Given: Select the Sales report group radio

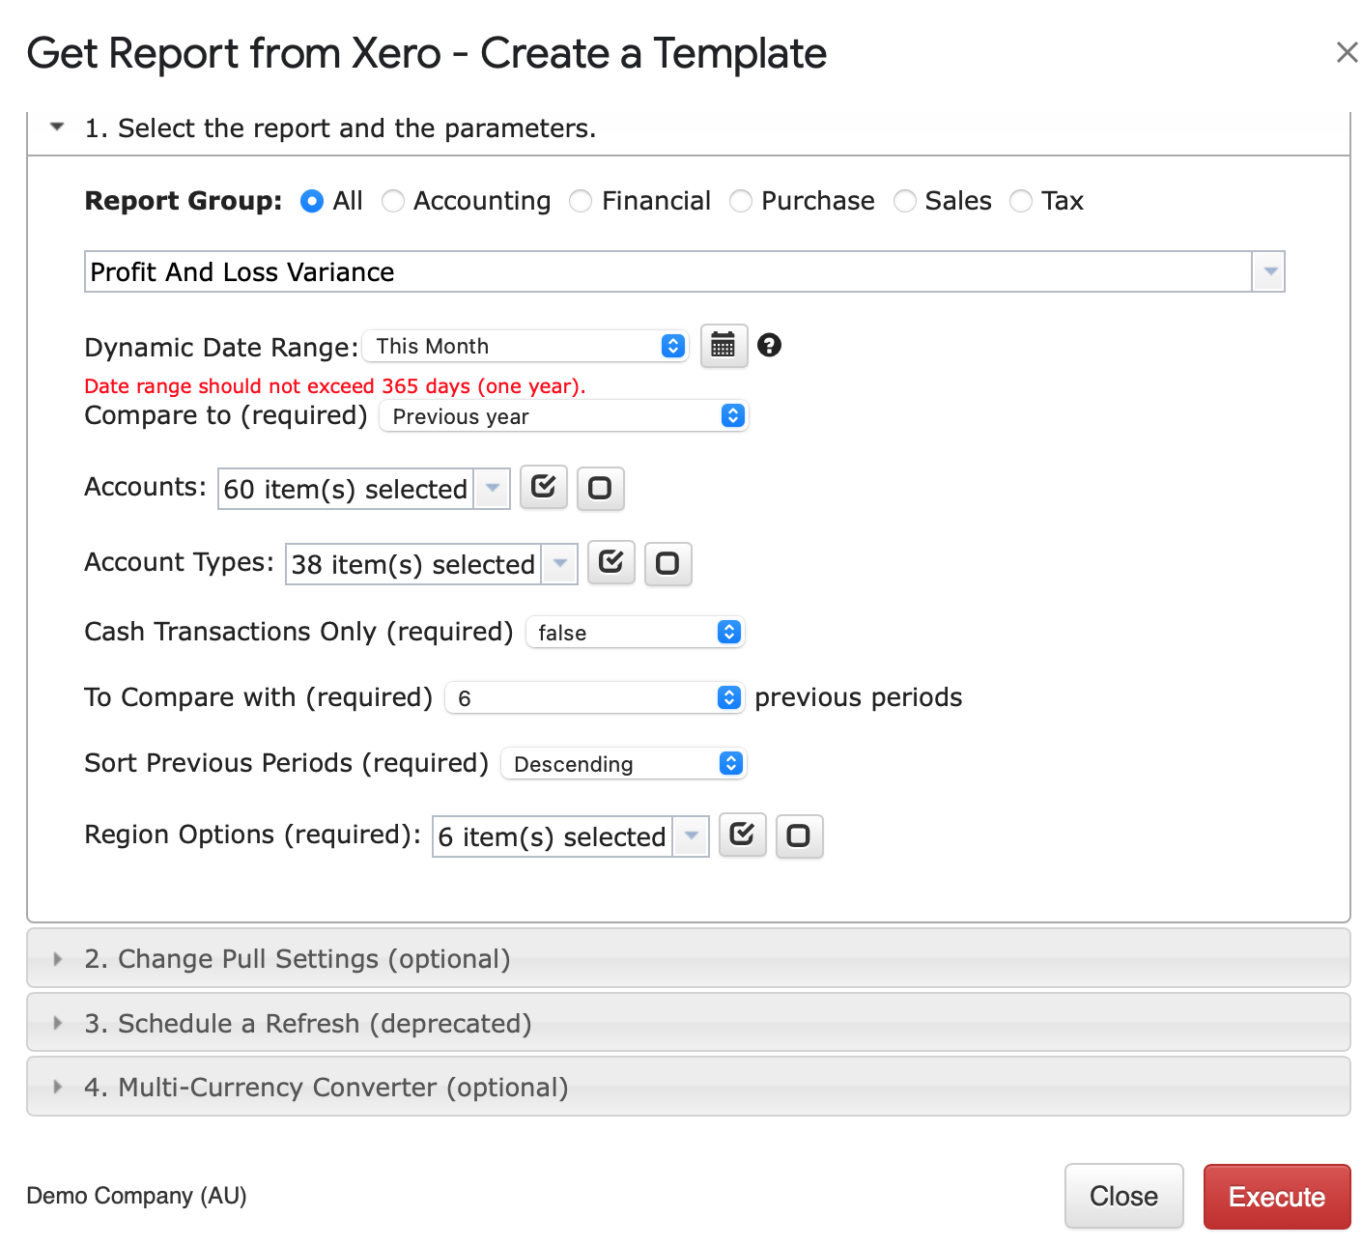Looking at the screenshot, I should point(904,201).
